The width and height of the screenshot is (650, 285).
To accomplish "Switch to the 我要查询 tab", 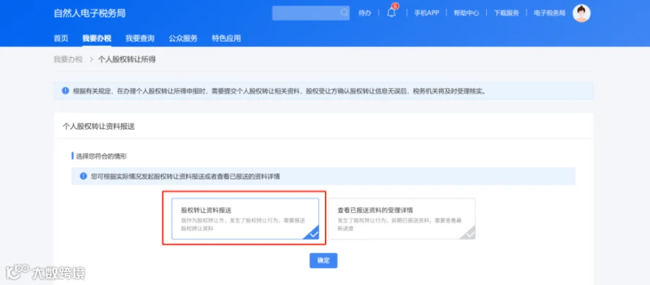I will coord(140,38).
